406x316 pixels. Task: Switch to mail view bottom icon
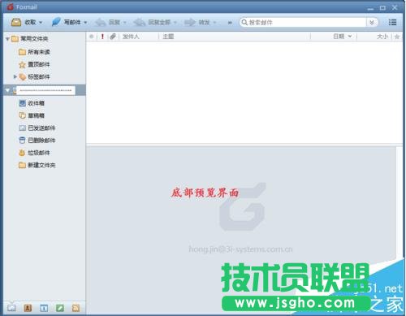(x=11, y=308)
